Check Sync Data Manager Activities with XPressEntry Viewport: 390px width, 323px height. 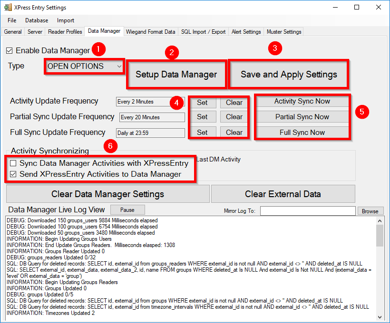click(13, 163)
